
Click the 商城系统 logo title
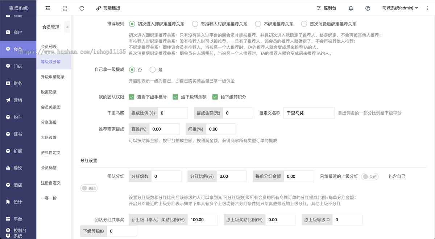18,8
